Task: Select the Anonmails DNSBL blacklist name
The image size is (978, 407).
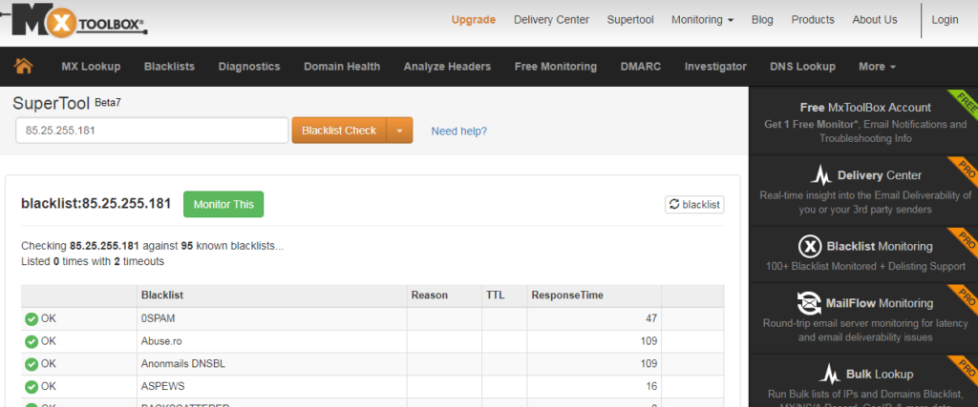Action: 183,364
